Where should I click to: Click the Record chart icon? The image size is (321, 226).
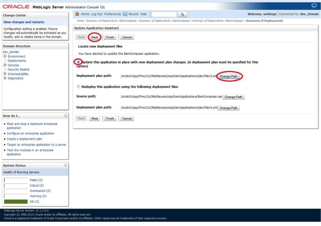point(125,14)
